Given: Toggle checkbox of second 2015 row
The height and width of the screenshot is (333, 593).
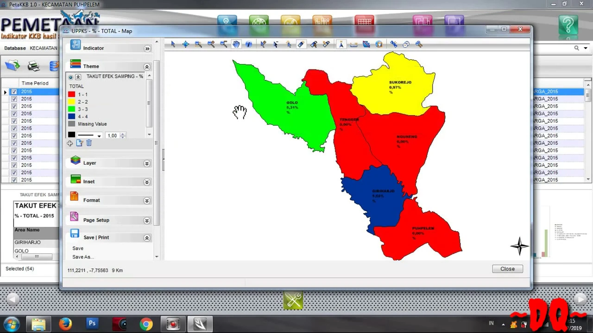Looking at the screenshot, I should point(14,99).
